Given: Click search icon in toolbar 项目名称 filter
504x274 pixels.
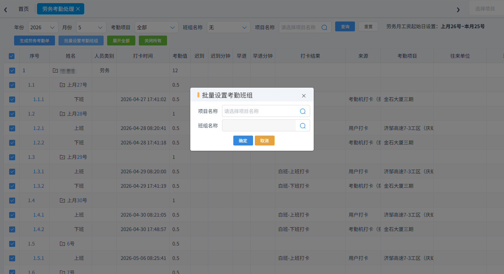Looking at the screenshot, I should [x=324, y=27].
